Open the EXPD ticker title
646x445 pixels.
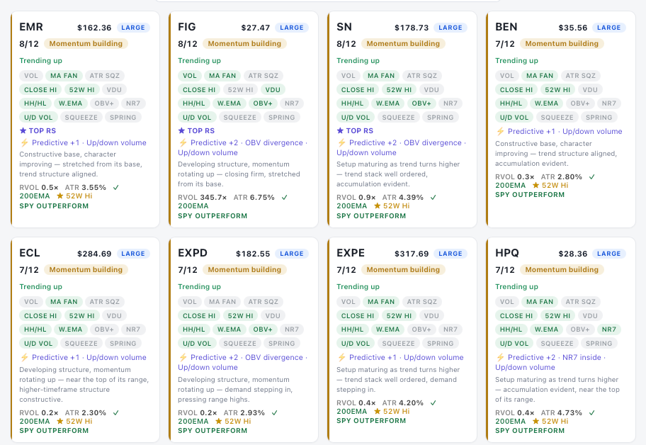pos(193,253)
